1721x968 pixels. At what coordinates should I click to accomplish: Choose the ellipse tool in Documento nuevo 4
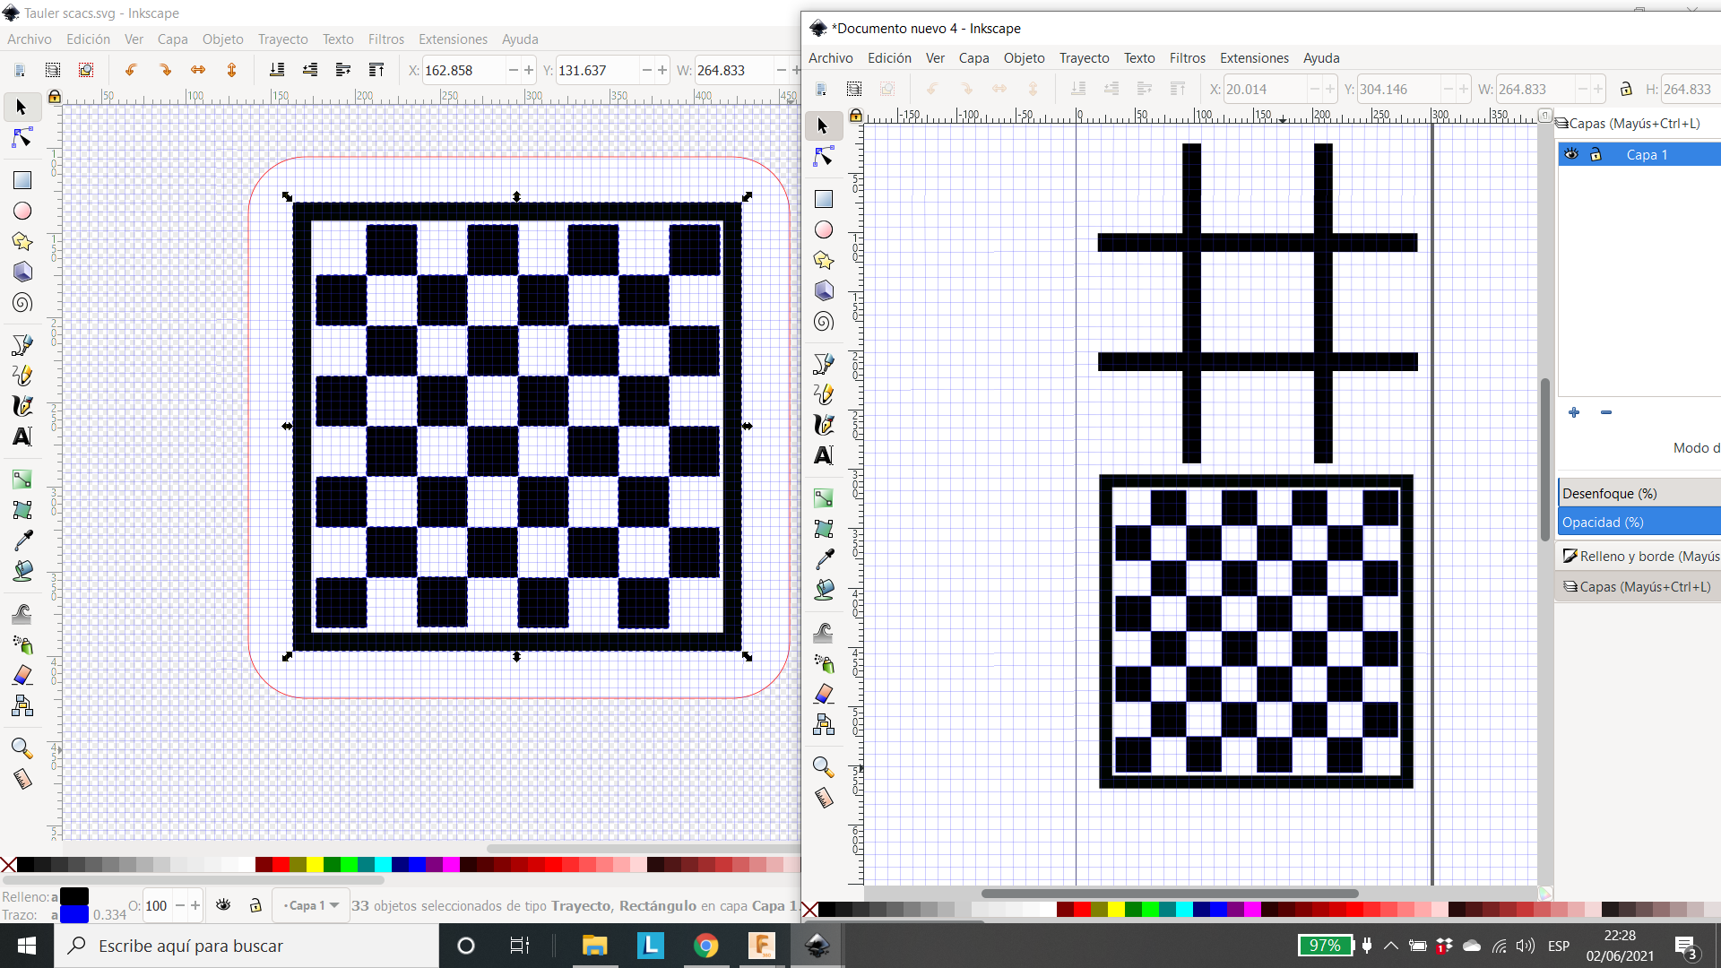823,229
